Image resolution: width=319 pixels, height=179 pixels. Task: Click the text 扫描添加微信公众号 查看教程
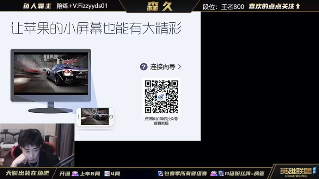[161, 121]
